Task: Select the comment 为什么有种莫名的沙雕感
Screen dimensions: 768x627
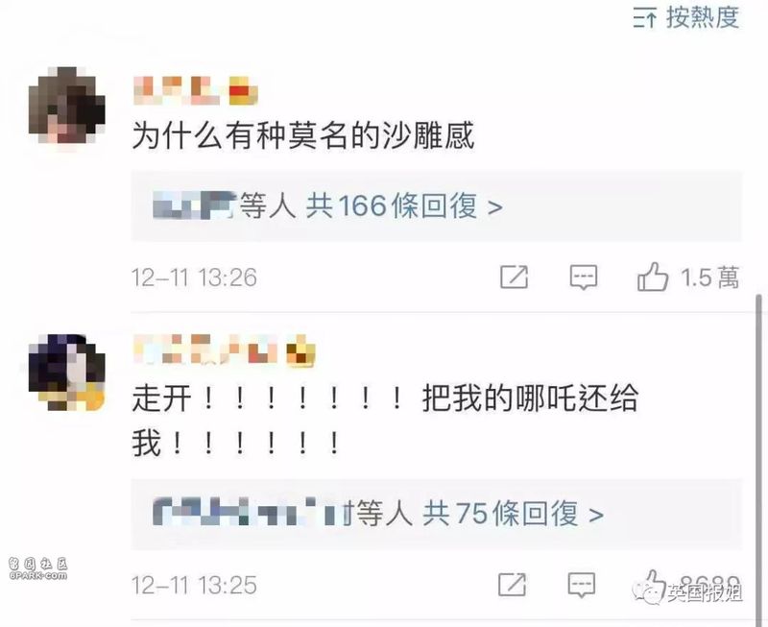Action: pyautogui.click(x=303, y=135)
